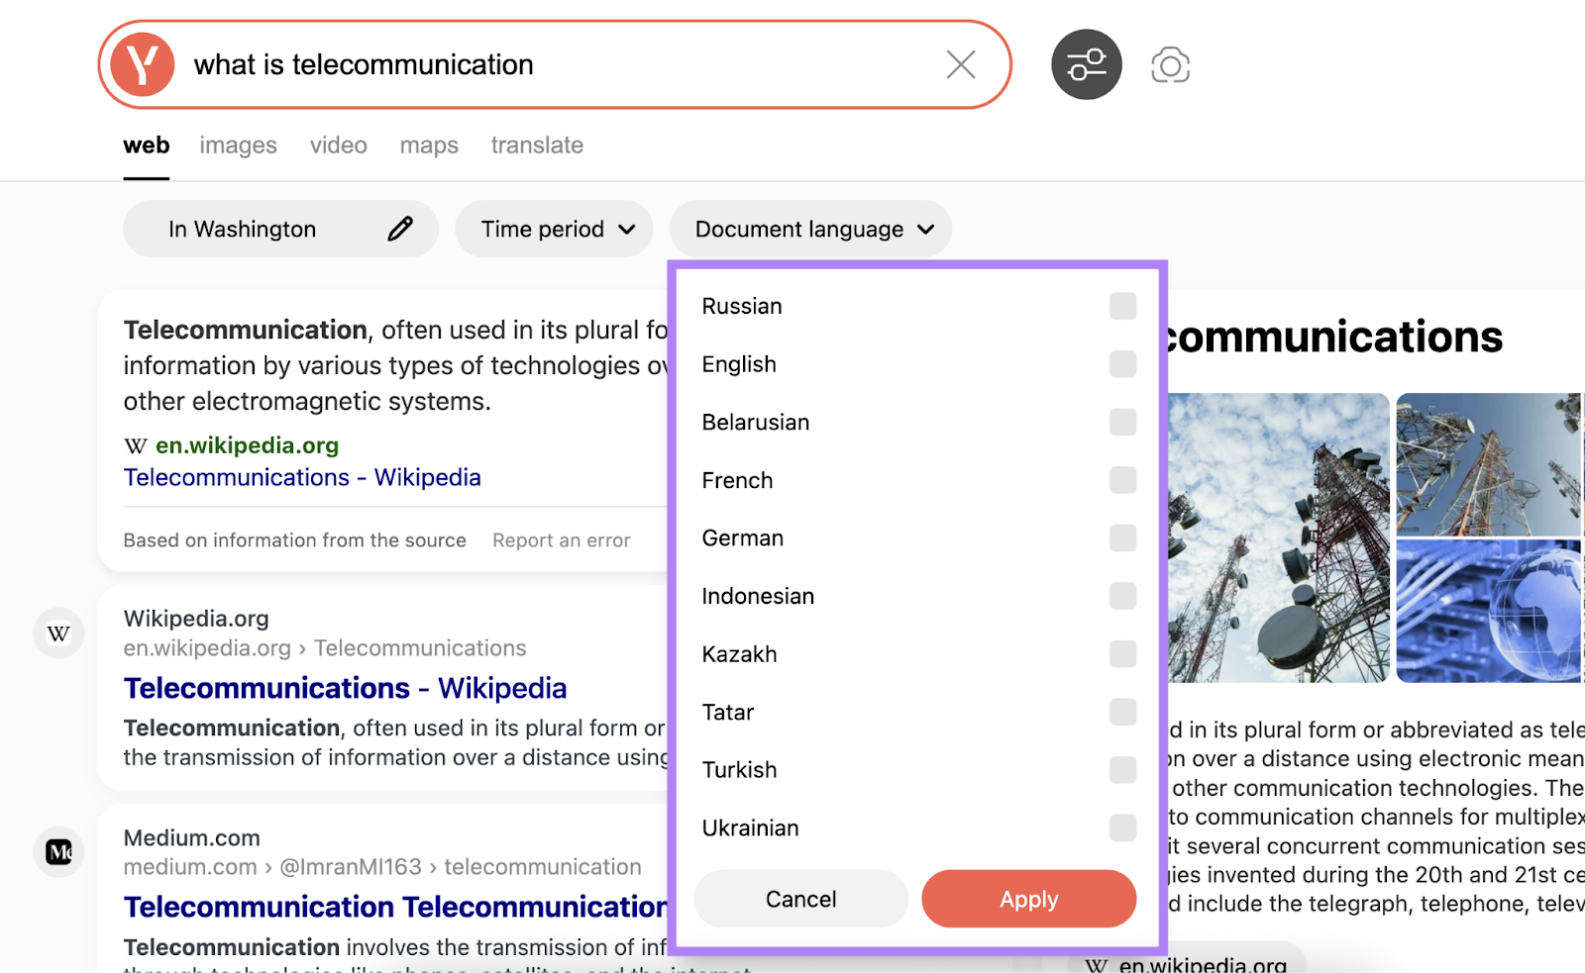1585x973 pixels.
Task: Edit the location using the pencil icon
Action: pyautogui.click(x=399, y=229)
